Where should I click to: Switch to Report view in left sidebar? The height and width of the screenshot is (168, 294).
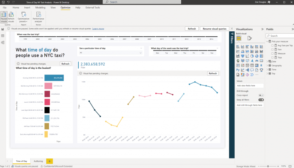[x=3, y=29]
